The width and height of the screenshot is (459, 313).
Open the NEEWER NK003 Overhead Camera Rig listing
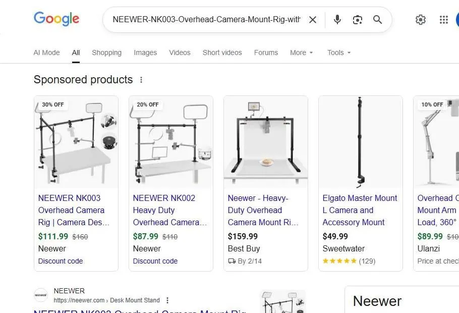[x=74, y=210]
